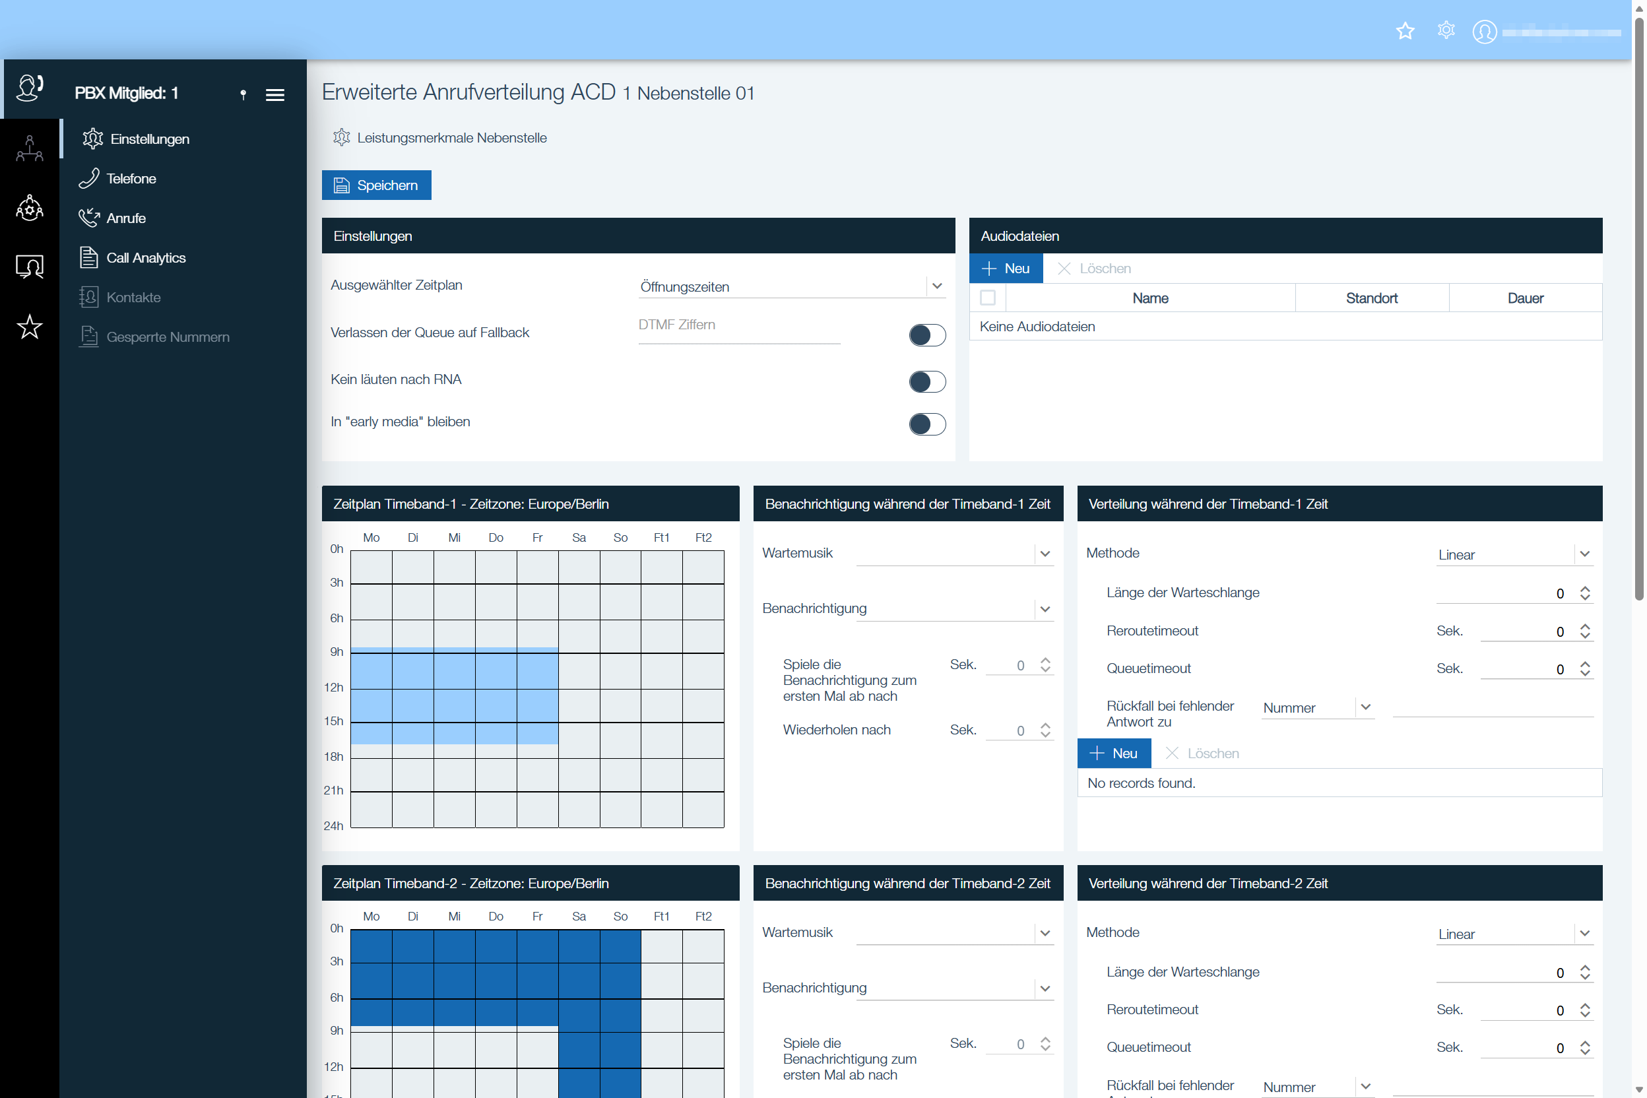The height and width of the screenshot is (1098, 1647).
Task: Click Queuetimeout stepper for Timeband-2
Action: point(1585,1048)
